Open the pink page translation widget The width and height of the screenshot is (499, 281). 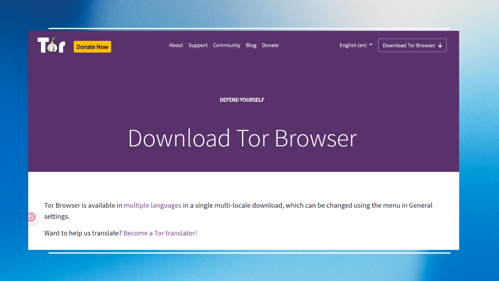[x=31, y=217]
